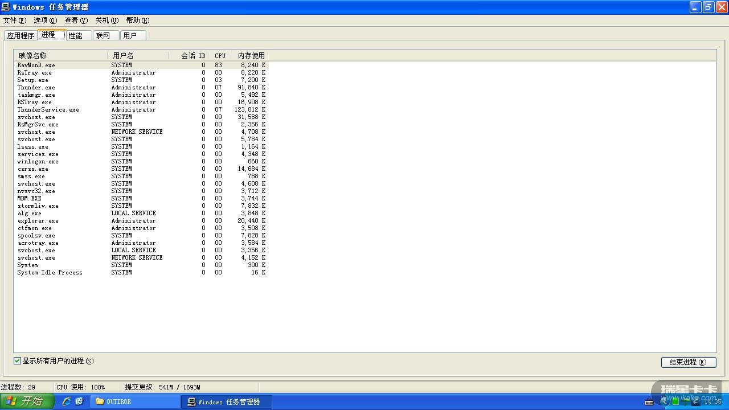Viewport: 729px width, 410px height.
Task: Open the 关机(U) menu
Action: 107,20
